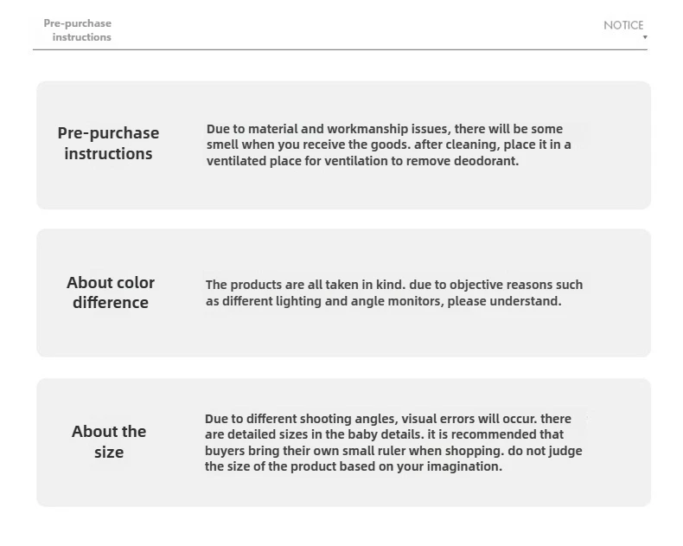Click line about different lighting and angle monitors
This screenshot has width=683, height=546.
[x=383, y=301]
